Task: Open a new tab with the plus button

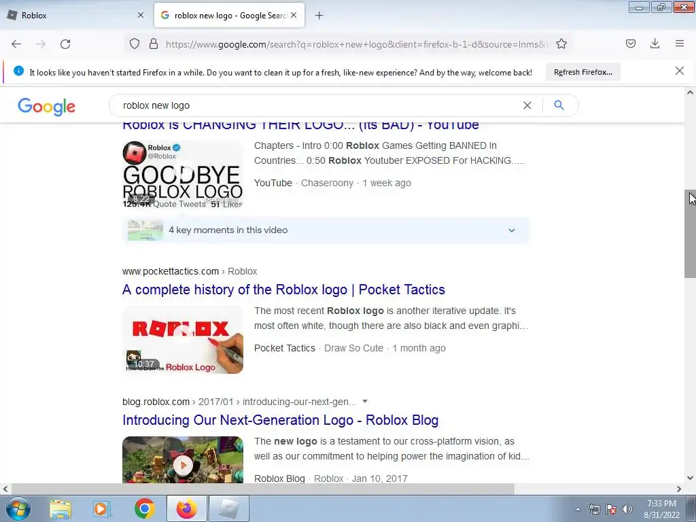Action: (x=319, y=16)
